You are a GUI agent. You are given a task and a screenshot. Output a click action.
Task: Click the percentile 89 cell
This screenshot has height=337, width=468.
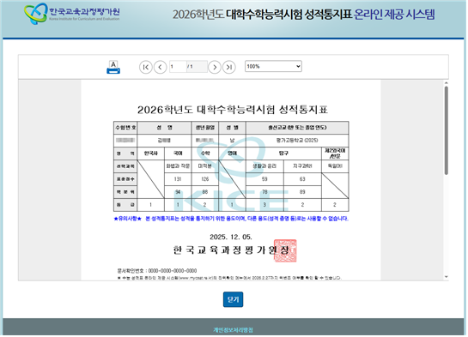coord(303,192)
